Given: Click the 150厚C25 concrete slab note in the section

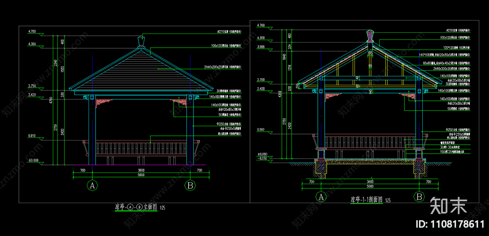Looking at the screenshot, I should tap(452, 151).
